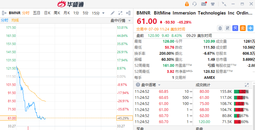Switch to the 五日 tab
This screenshot has height=130, width=255.
(x=36, y=13)
